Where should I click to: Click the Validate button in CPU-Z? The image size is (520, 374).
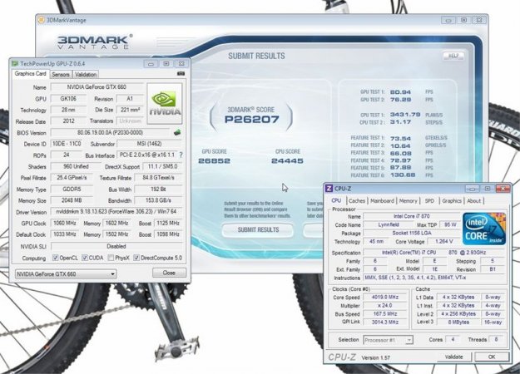point(453,357)
